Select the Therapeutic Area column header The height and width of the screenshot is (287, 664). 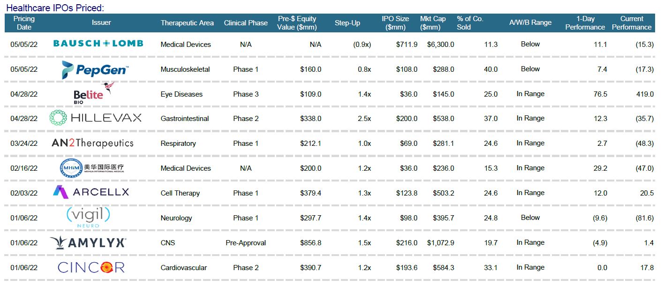pos(187,23)
